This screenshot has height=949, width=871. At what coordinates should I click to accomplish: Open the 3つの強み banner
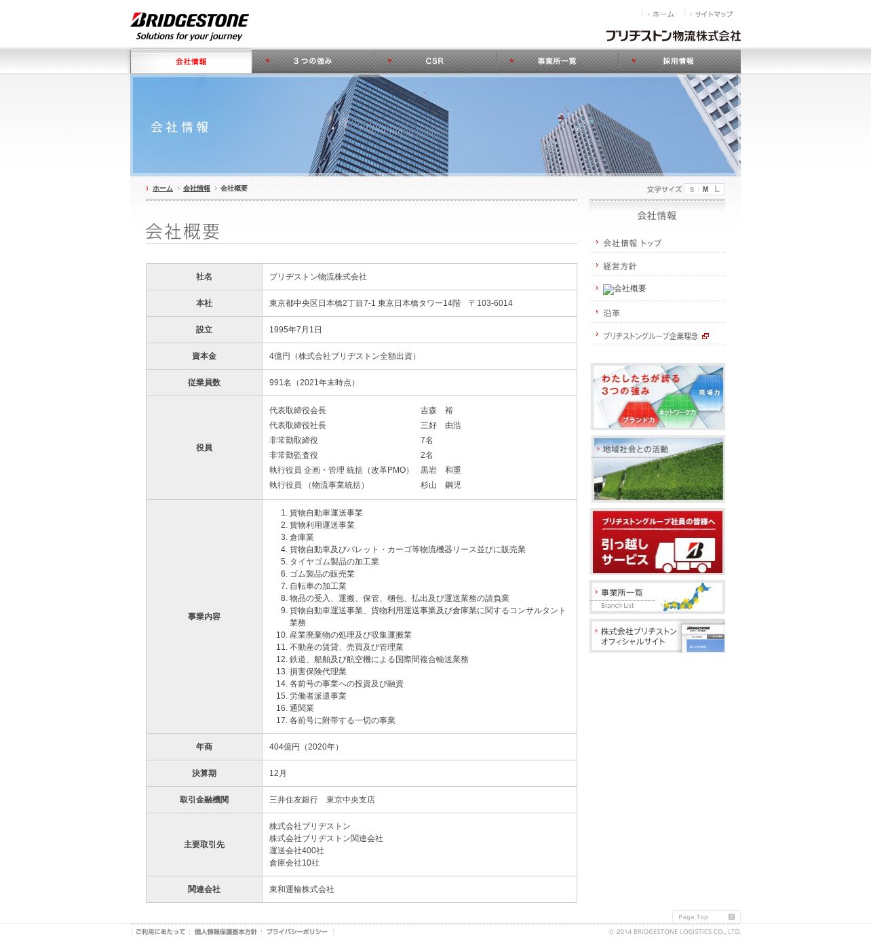[x=658, y=396]
